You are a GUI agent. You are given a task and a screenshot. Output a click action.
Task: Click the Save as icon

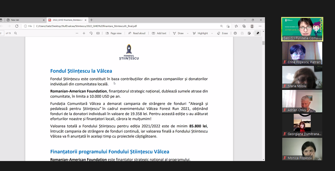click(x=249, y=33)
